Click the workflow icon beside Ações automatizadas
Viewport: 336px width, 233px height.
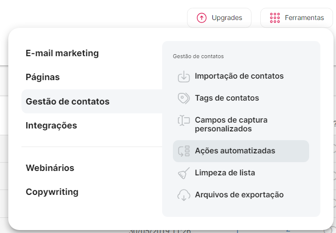click(x=184, y=151)
